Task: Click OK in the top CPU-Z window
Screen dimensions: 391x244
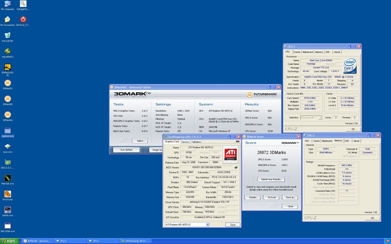Action: [353, 129]
